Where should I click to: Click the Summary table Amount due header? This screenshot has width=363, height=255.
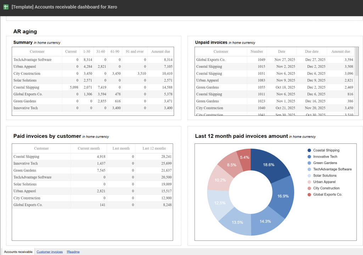pos(161,52)
